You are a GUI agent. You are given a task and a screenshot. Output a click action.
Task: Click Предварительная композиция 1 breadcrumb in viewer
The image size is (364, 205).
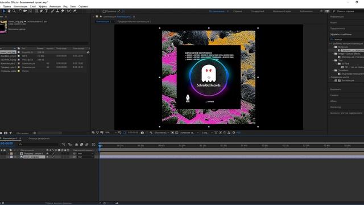pyautogui.click(x=134, y=22)
